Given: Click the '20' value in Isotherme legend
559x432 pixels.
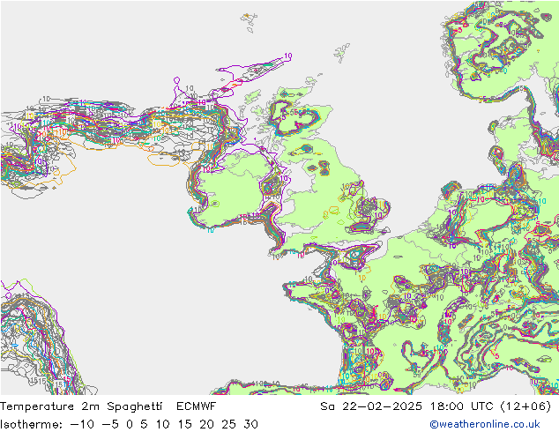Looking at the screenshot, I should [x=207, y=424].
